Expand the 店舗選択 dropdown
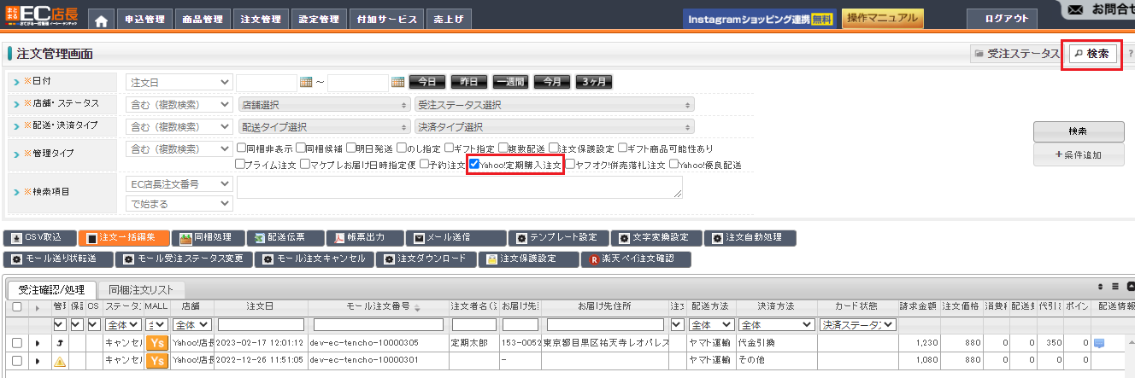Image resolution: width=1135 pixels, height=378 pixels. click(324, 104)
